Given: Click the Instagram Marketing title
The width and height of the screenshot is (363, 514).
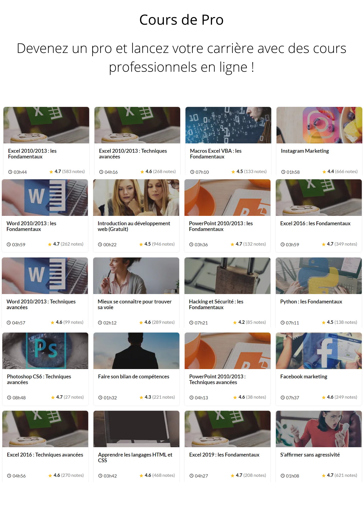Looking at the screenshot, I should tap(305, 151).
